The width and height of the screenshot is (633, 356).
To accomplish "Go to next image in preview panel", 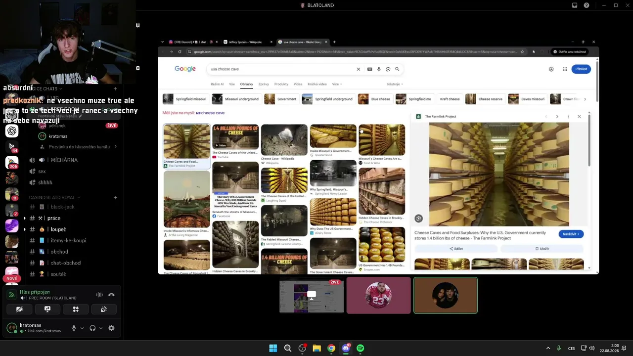I will click(557, 117).
